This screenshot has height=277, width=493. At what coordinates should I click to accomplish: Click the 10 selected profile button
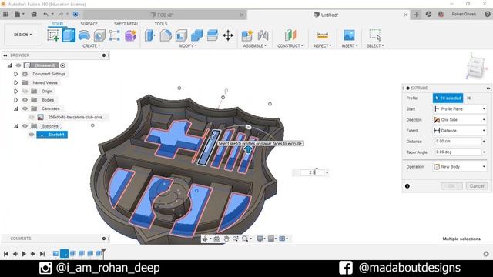click(x=448, y=98)
